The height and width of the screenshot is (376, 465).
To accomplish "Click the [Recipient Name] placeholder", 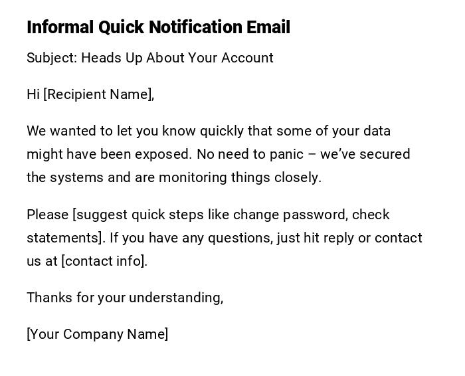I will tap(98, 94).
